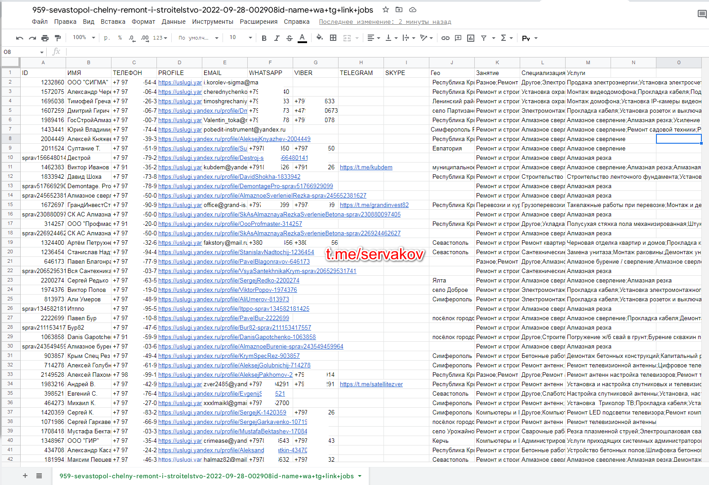709x485 pixels.
Task: Open the Файл menu
Action: (x=40, y=22)
